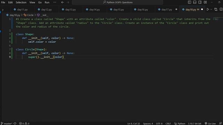Toggle secondary side bar layout icon
Viewport: 223px width, 125px height.
click(x=200, y=2)
